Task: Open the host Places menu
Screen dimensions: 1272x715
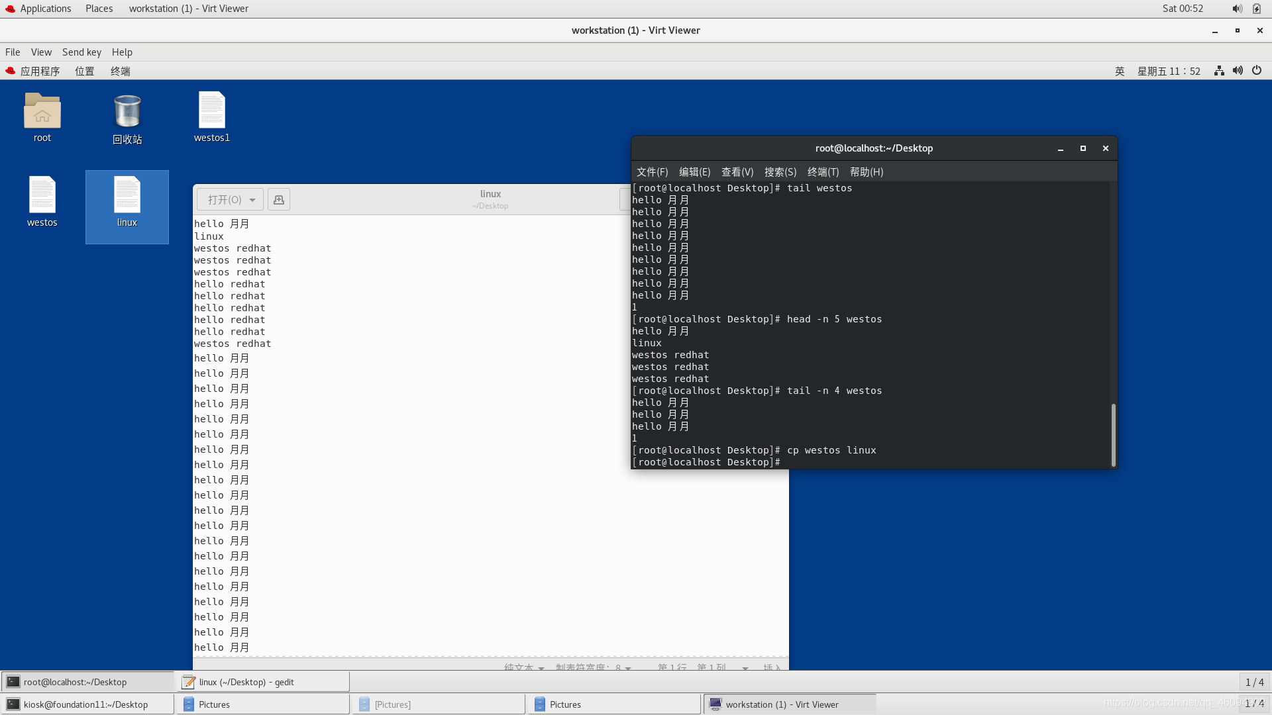Action: [99, 9]
